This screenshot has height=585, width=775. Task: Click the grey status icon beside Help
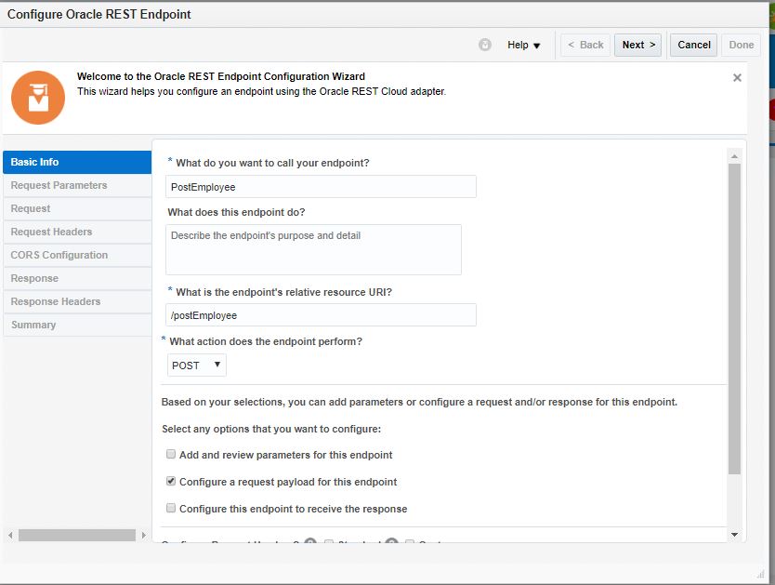[485, 45]
